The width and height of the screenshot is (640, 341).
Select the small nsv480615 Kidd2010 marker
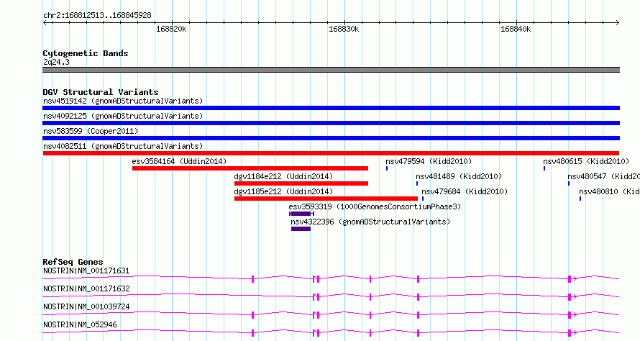[544, 168]
